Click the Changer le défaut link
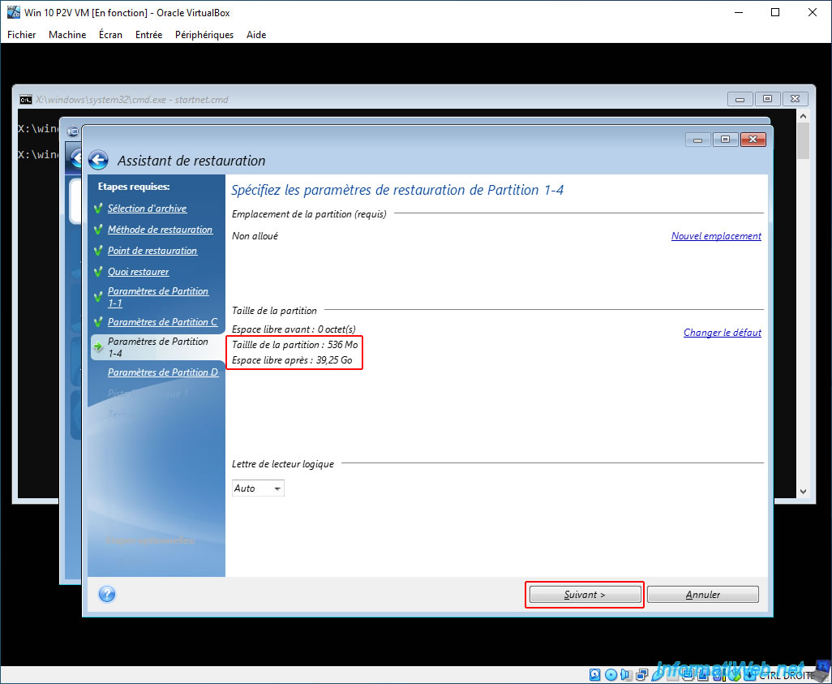This screenshot has width=832, height=684. tap(723, 333)
